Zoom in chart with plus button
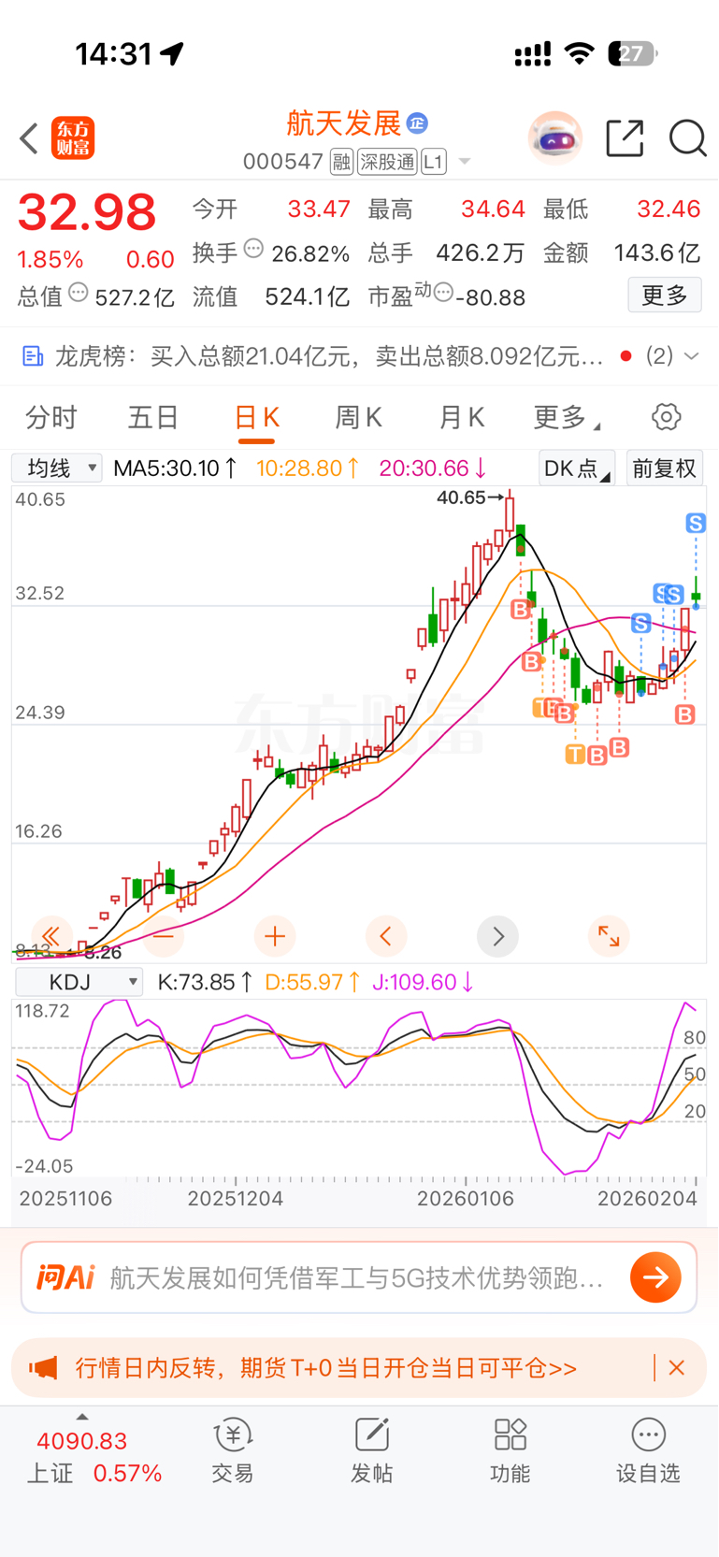Image resolution: width=719 pixels, height=1557 pixels. coord(275,936)
